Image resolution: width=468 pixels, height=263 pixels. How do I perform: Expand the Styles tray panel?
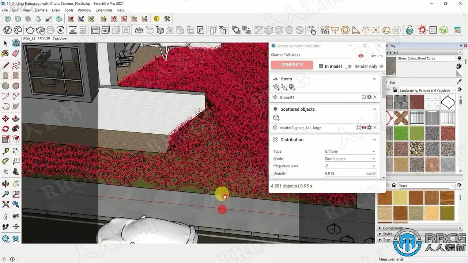(388, 234)
